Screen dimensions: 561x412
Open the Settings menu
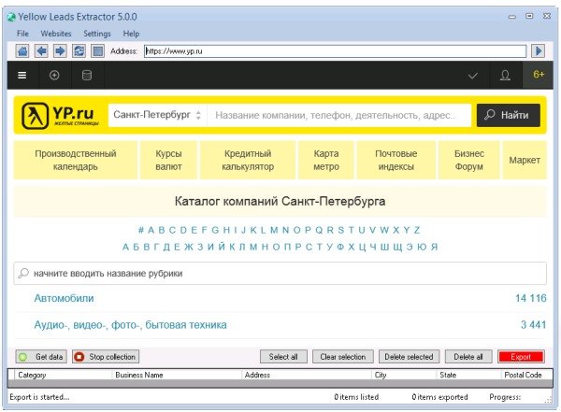point(96,34)
